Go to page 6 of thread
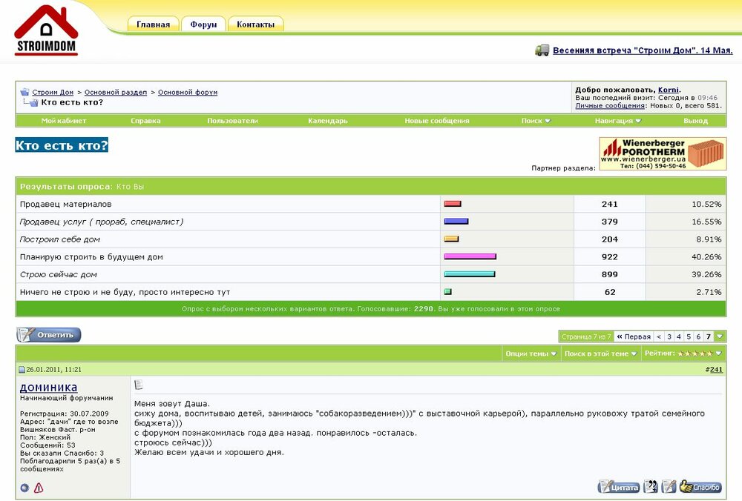Viewport: 742px width, 501px height. [x=698, y=336]
